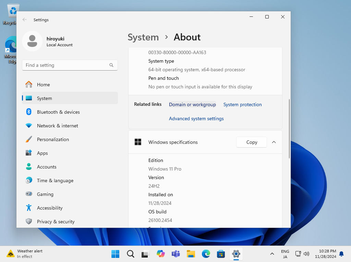Go to Network & internet settings
The height and width of the screenshot is (262, 351).
pyautogui.click(x=70, y=125)
